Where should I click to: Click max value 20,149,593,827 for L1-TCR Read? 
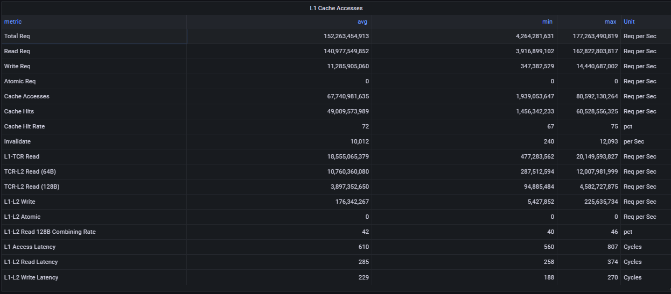point(596,156)
